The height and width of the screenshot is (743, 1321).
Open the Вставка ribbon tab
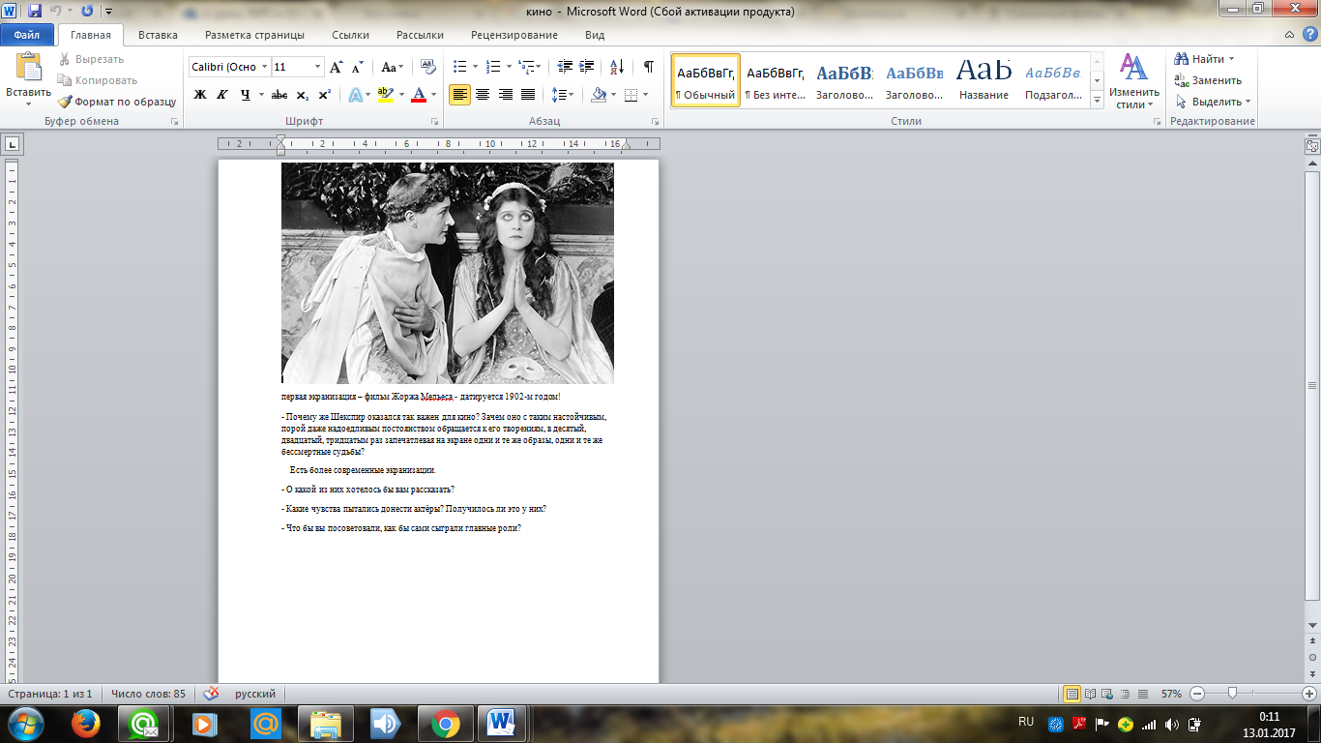(158, 35)
